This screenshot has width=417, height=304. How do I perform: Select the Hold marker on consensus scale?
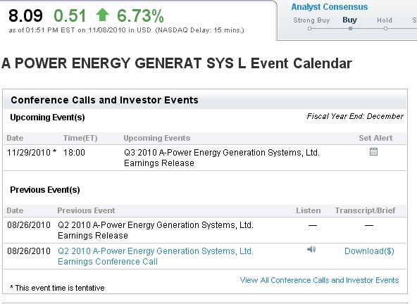[385, 28]
